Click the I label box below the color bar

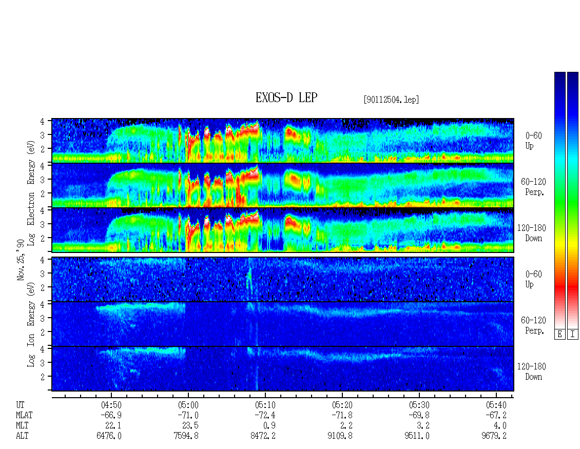[x=573, y=334]
